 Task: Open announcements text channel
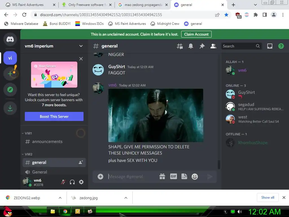pyautogui.click(x=54, y=142)
